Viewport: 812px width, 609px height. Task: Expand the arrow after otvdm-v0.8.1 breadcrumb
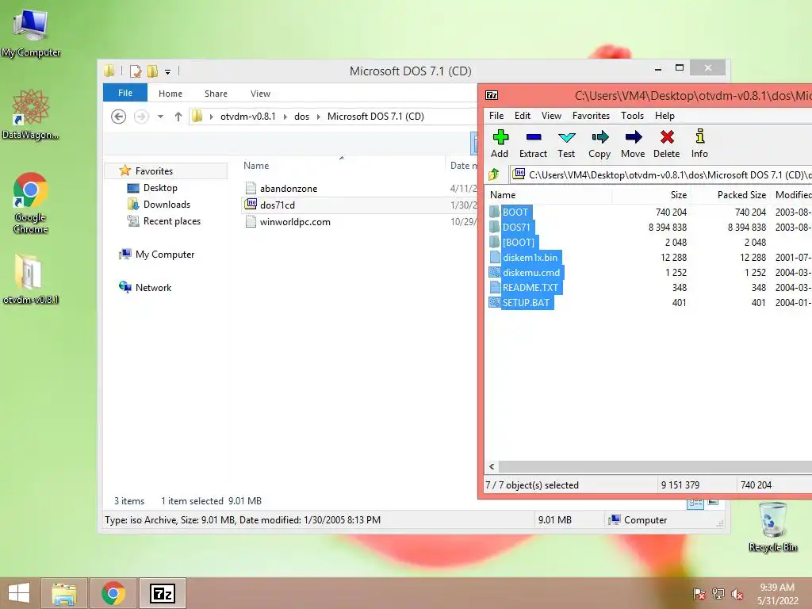285,117
